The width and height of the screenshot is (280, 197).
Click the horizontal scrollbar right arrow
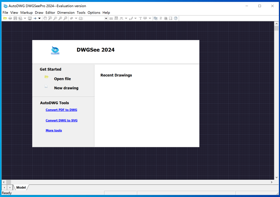pyautogui.click(x=272, y=182)
